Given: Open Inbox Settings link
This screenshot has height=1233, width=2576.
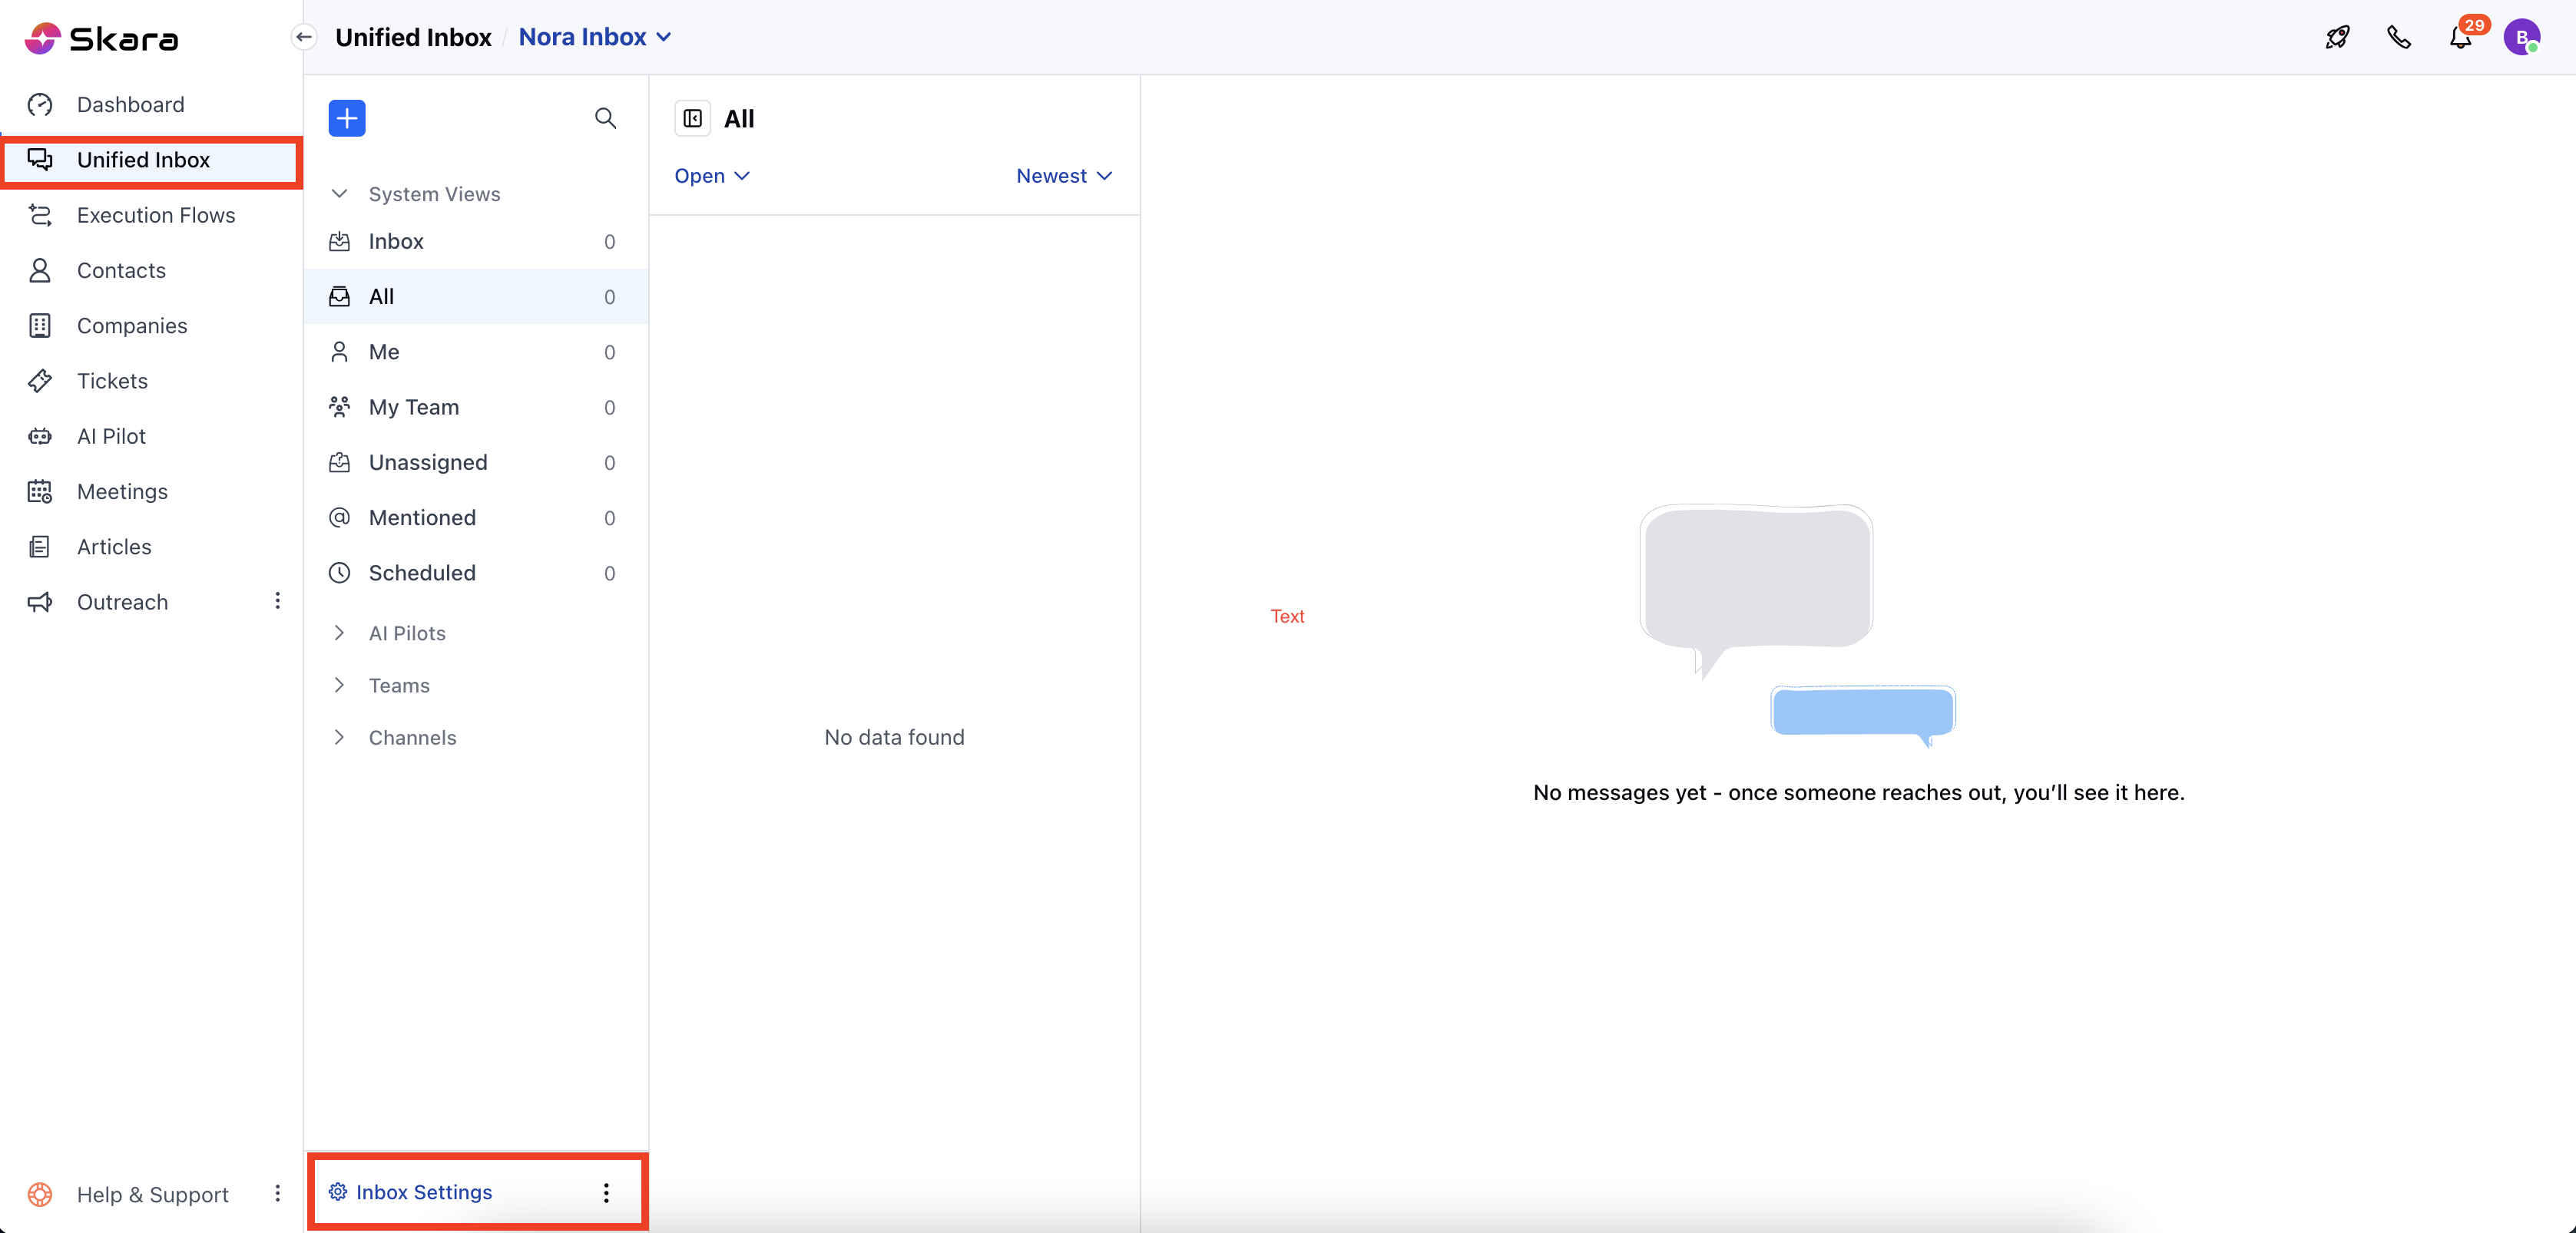Looking at the screenshot, I should click(423, 1192).
